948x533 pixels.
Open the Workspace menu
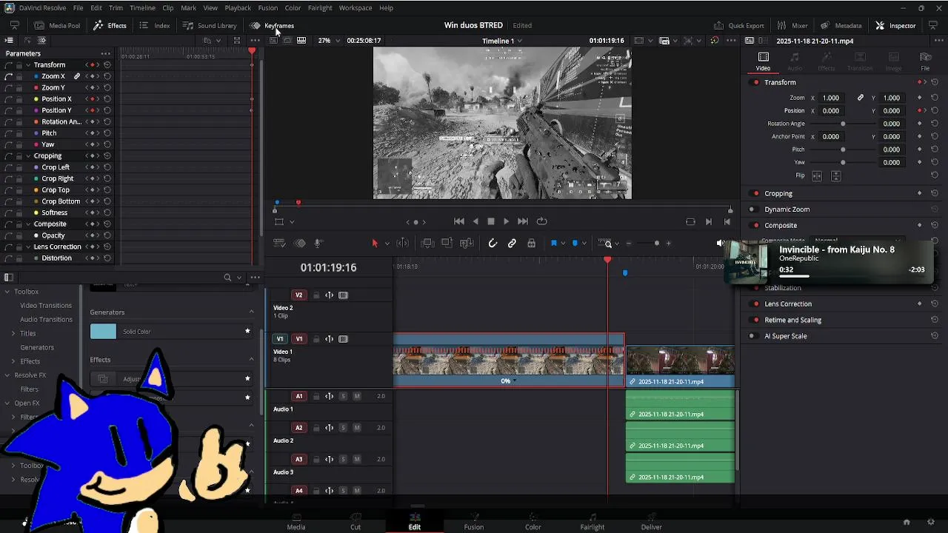pyautogui.click(x=355, y=7)
